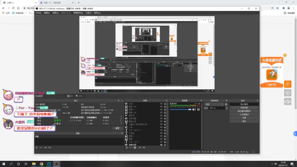Toggle lock on 图像 2 source
Image resolution: width=297 pixels, height=167 pixels.
coord(165,136)
